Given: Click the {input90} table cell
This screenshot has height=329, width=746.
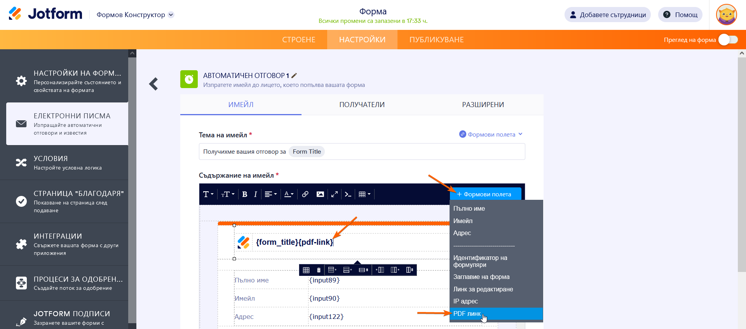Looking at the screenshot, I should (324, 298).
